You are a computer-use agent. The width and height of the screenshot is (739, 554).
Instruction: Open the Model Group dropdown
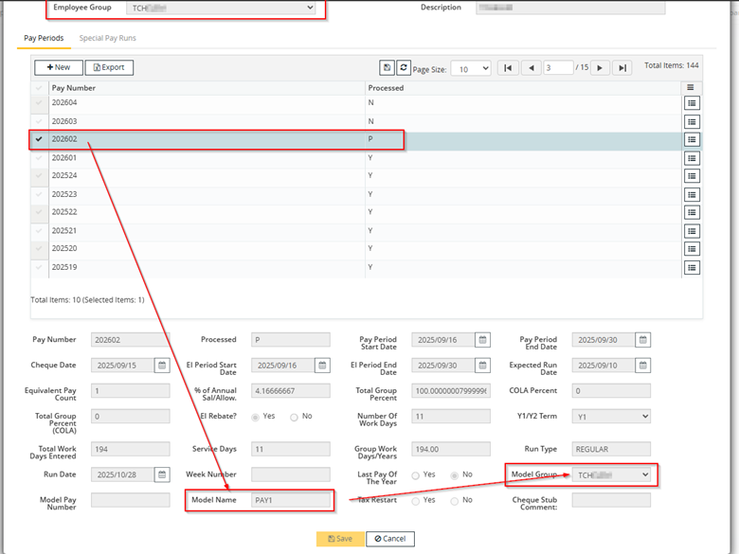[x=611, y=474]
